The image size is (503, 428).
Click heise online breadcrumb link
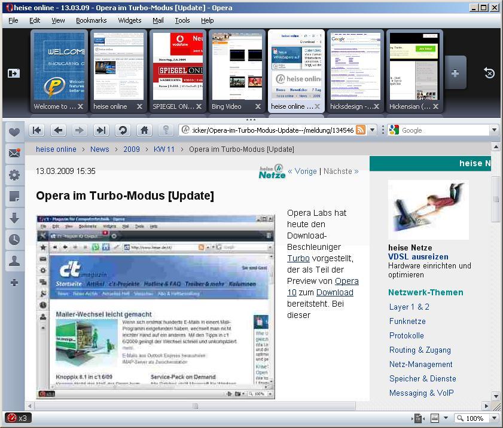click(56, 149)
